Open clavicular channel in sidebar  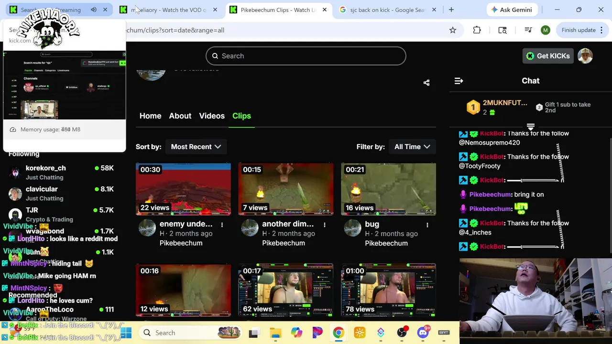pyautogui.click(x=61, y=193)
